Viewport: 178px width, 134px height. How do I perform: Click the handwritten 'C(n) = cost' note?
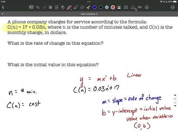tap(23, 105)
